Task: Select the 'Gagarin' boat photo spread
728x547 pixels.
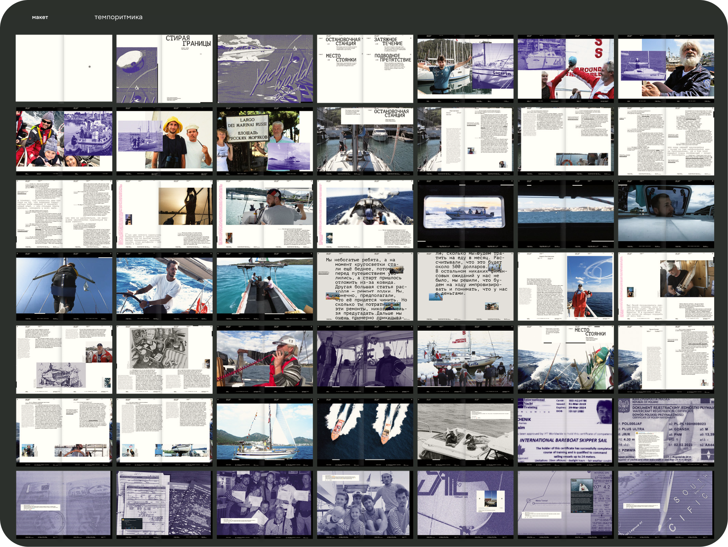Action: pos(465,69)
